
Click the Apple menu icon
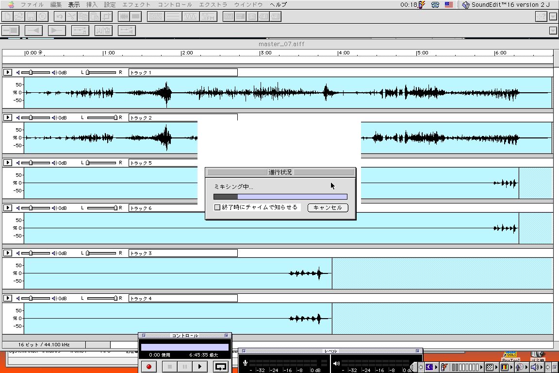pos(11,5)
